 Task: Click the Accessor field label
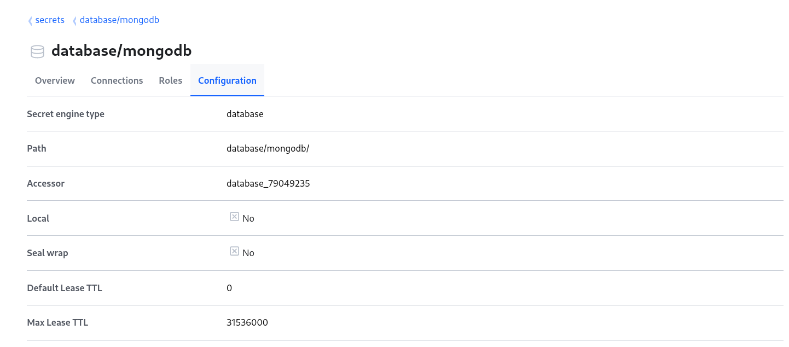pos(46,184)
